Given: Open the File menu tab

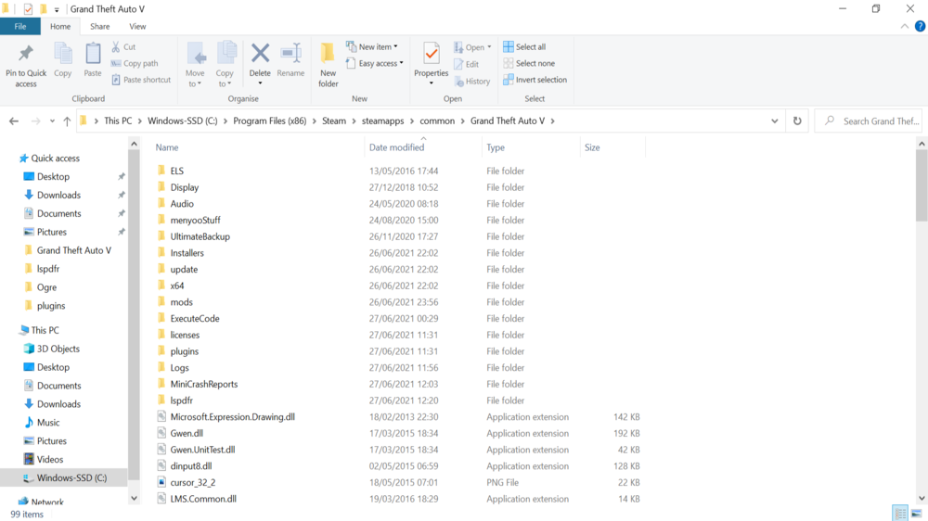Looking at the screenshot, I should click(19, 27).
